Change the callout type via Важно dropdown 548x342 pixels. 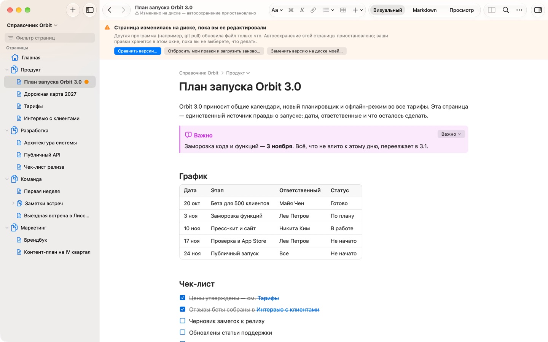pyautogui.click(x=451, y=134)
